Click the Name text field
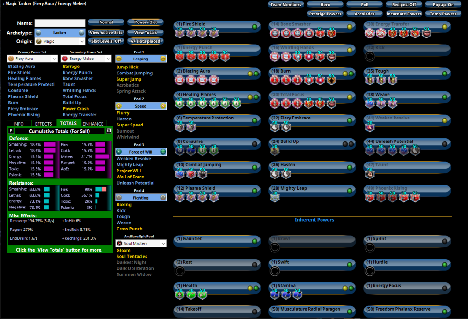 coord(60,23)
